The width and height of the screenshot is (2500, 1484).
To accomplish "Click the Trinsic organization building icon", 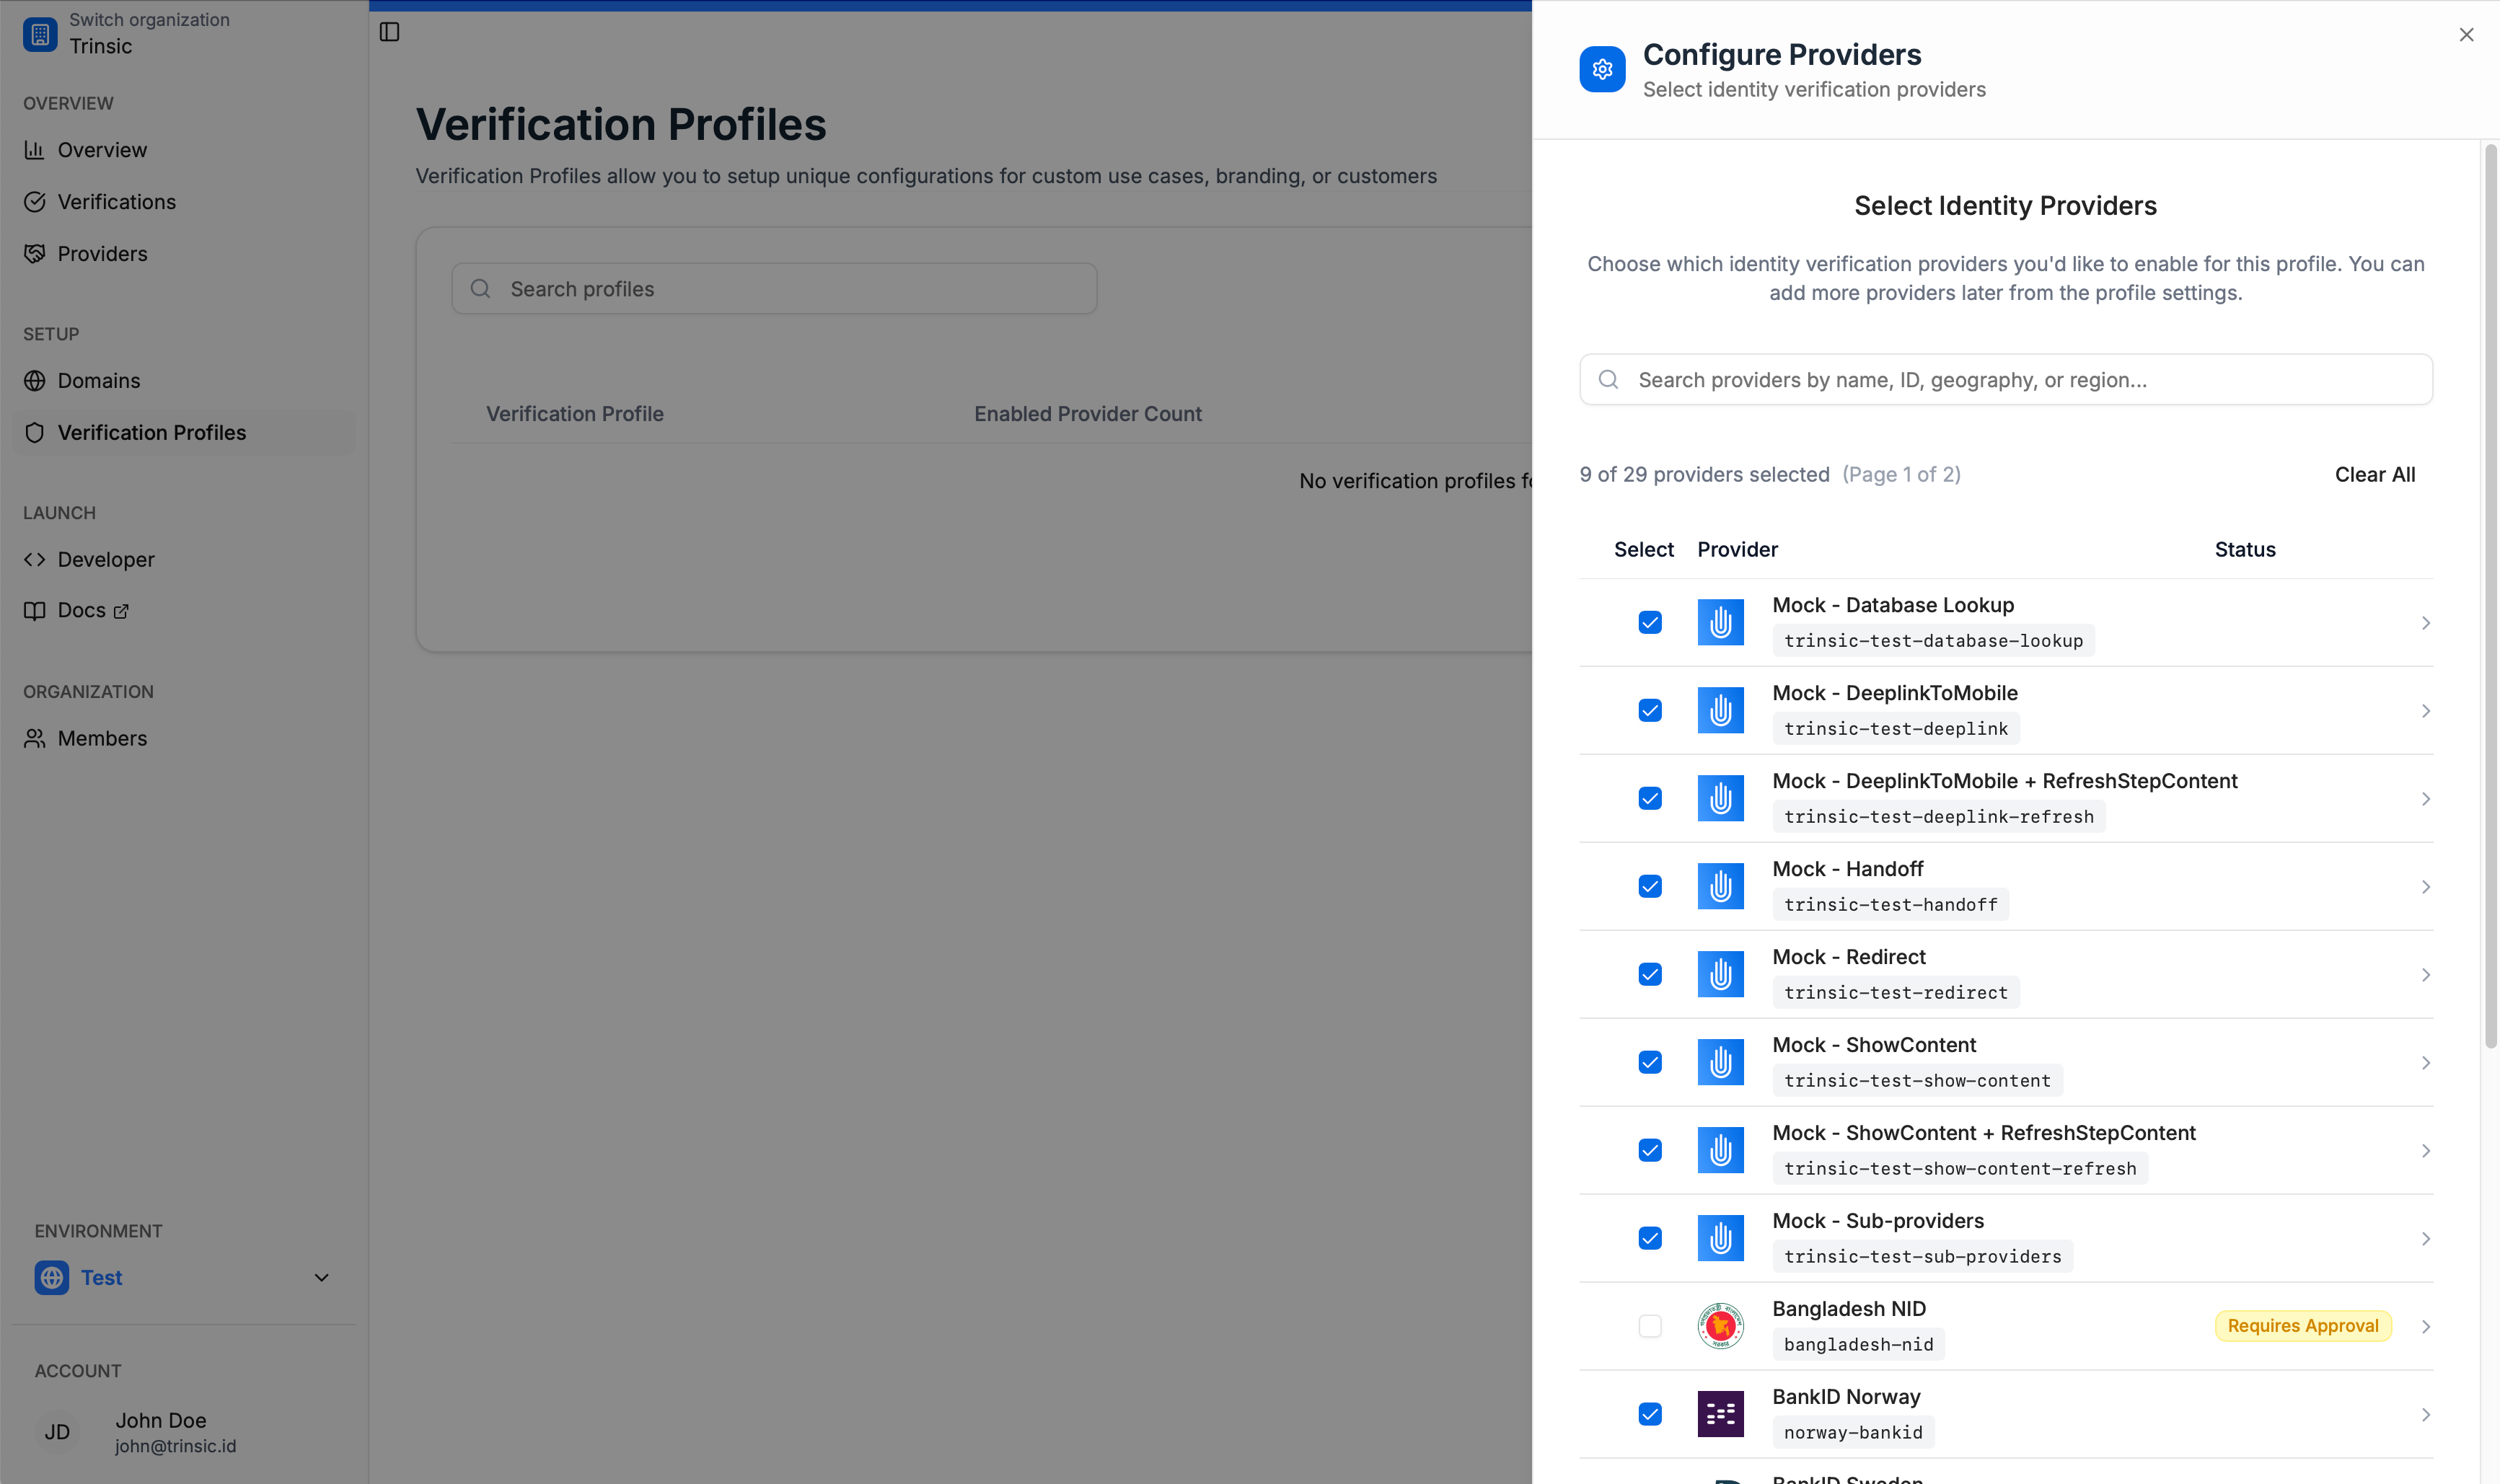I will [x=40, y=34].
